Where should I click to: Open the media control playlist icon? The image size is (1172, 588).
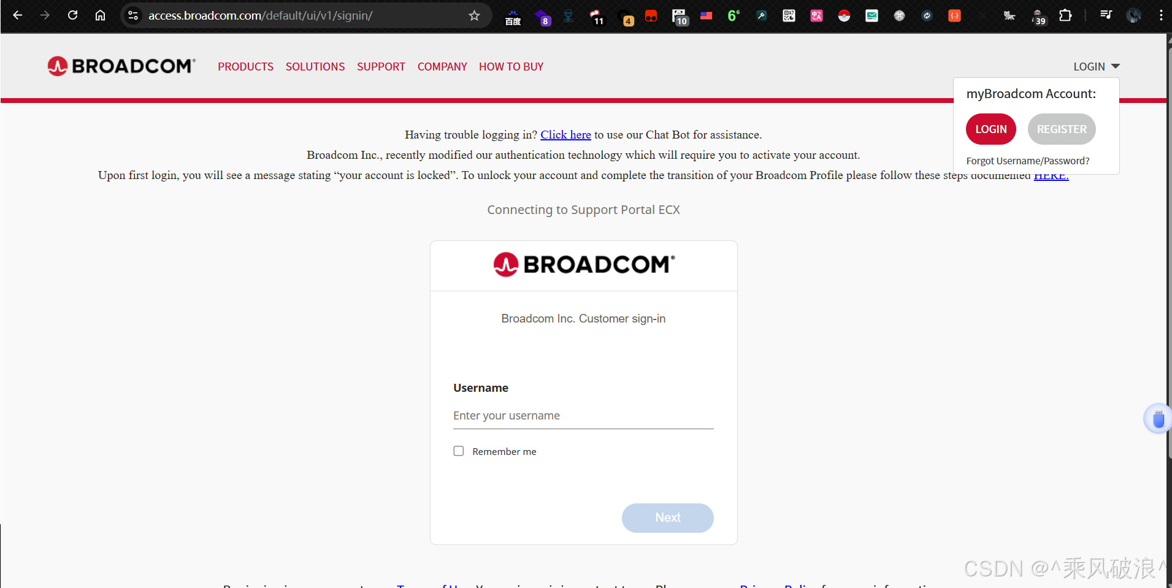tap(1106, 15)
